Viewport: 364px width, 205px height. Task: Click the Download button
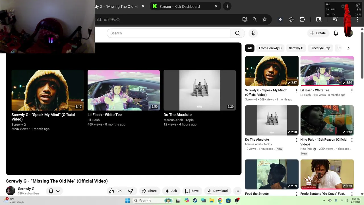tap(217, 191)
